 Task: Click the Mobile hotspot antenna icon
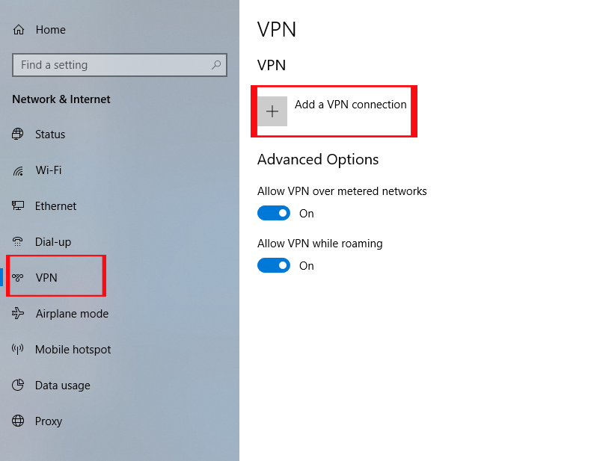(x=19, y=350)
